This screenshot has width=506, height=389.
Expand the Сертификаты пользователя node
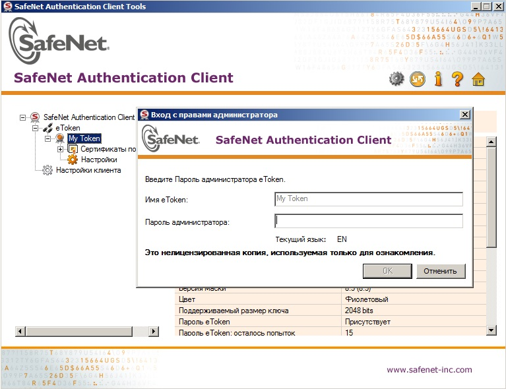(60, 150)
